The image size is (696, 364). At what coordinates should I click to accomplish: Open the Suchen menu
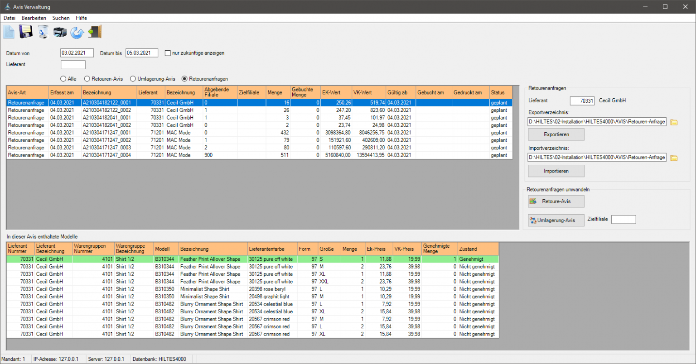pyautogui.click(x=61, y=18)
